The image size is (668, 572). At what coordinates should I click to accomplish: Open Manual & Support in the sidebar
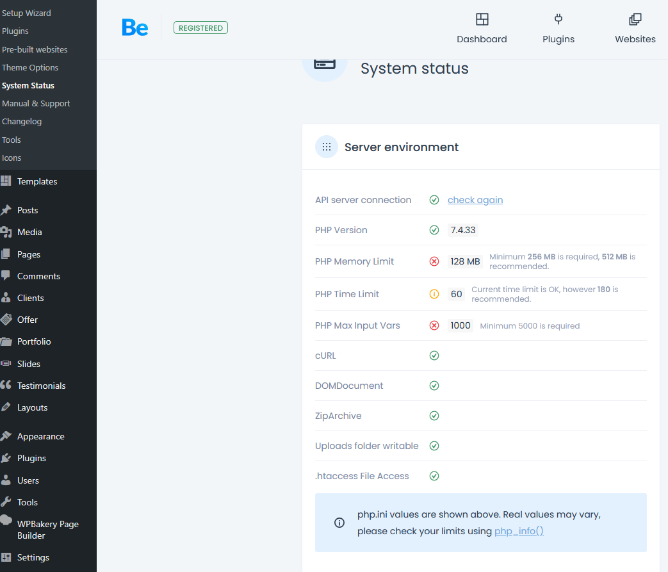(x=36, y=103)
